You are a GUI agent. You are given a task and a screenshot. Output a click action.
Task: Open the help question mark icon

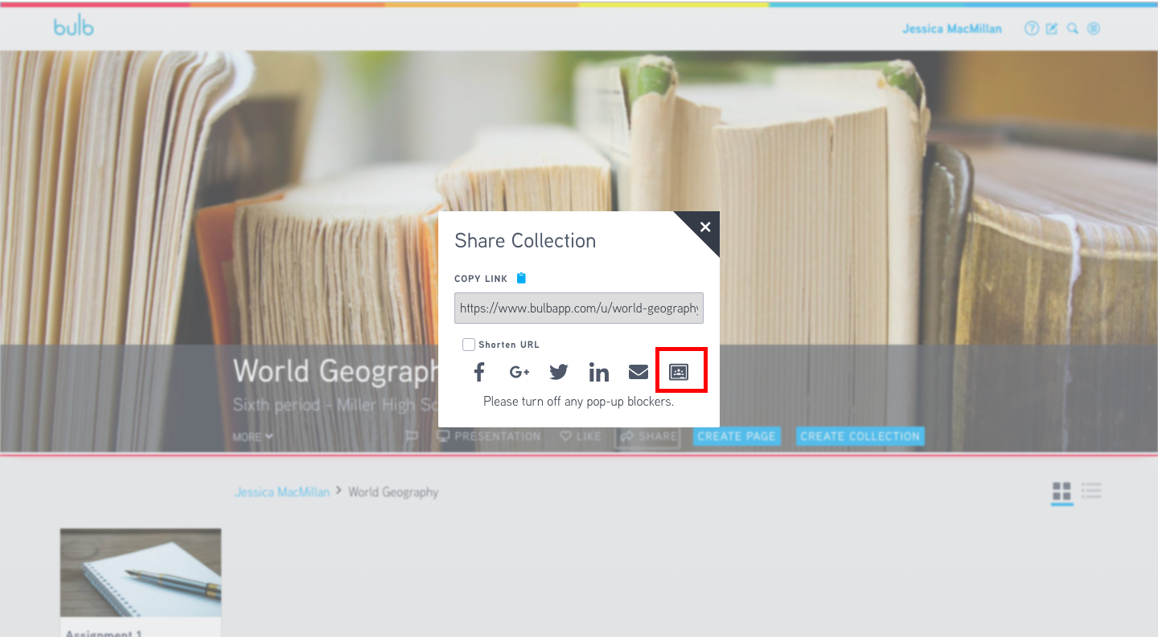1031,29
